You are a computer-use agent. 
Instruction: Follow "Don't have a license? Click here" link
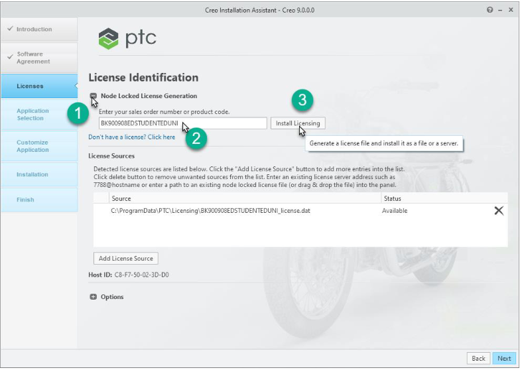click(x=131, y=137)
